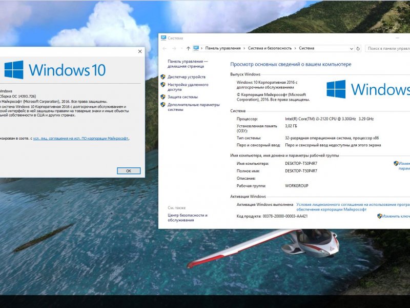Open the Microsoft license agreement link in about dialog

point(81,138)
